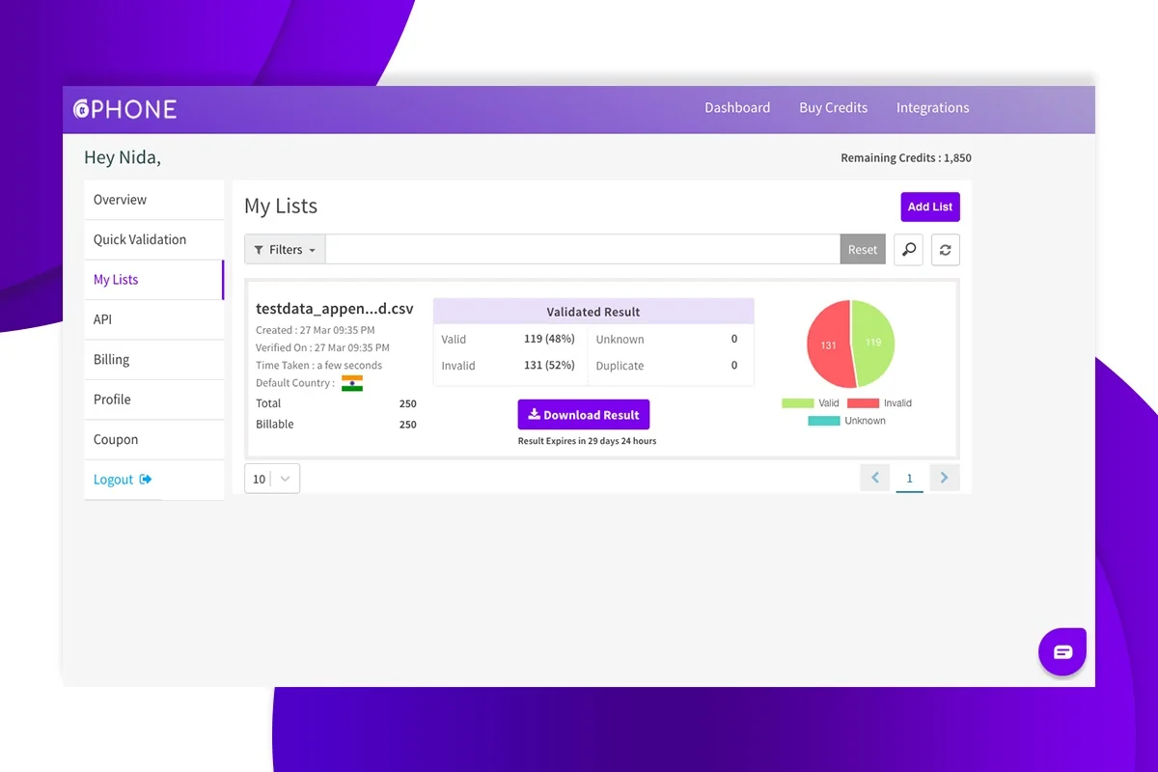Select Profile in the sidebar

(x=153, y=400)
